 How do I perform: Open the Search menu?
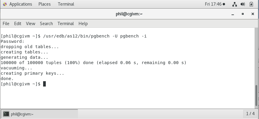[46, 24]
